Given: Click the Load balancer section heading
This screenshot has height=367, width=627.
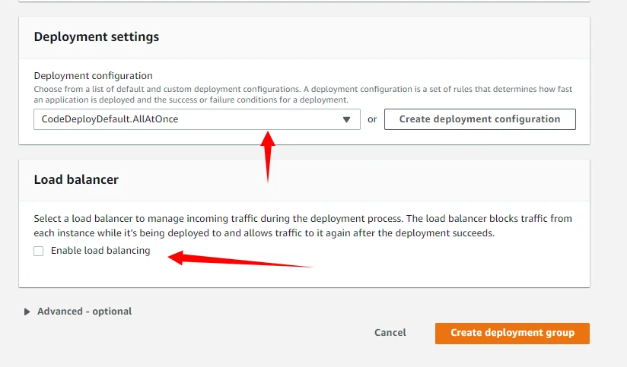Looking at the screenshot, I should point(76,179).
